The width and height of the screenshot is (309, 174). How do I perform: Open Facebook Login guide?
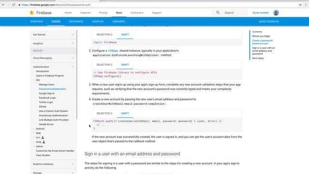pyautogui.click(x=47, y=98)
